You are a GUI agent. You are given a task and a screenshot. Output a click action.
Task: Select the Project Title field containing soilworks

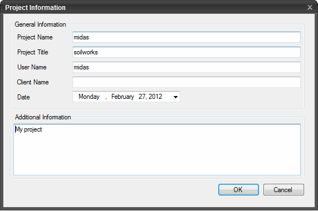187,52
